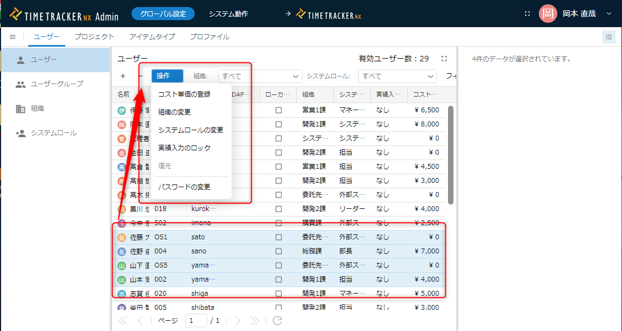Click the hamburger menu icon
The image size is (622, 331).
click(x=13, y=37)
